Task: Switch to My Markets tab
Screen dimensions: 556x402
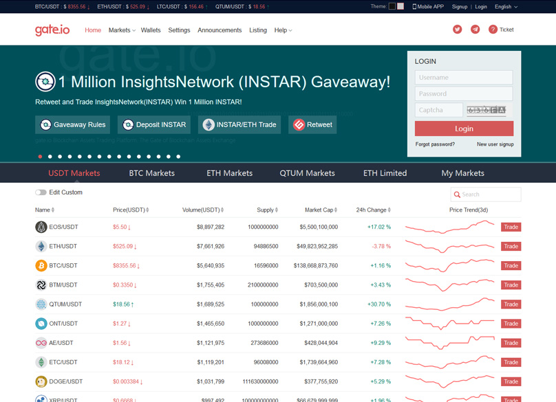Action: (x=462, y=173)
